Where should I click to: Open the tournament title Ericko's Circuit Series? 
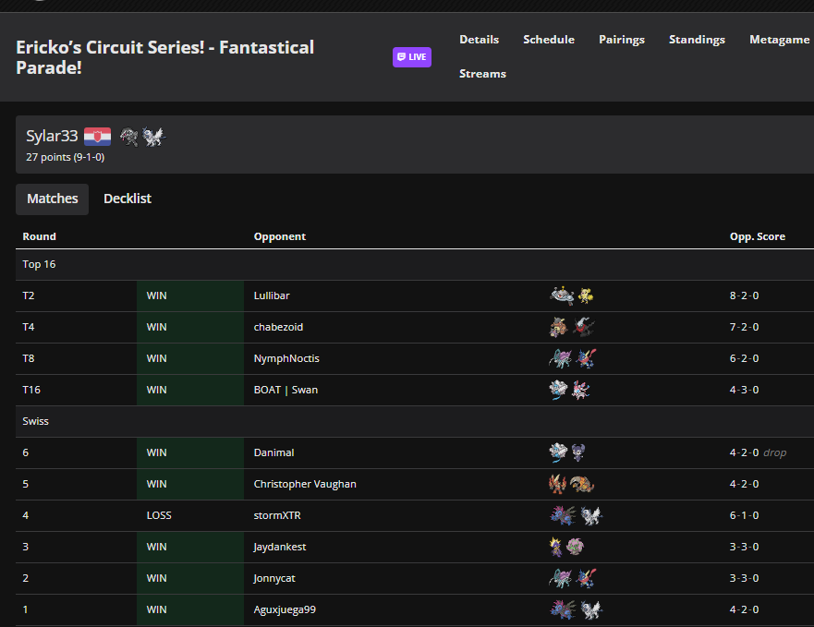(164, 57)
